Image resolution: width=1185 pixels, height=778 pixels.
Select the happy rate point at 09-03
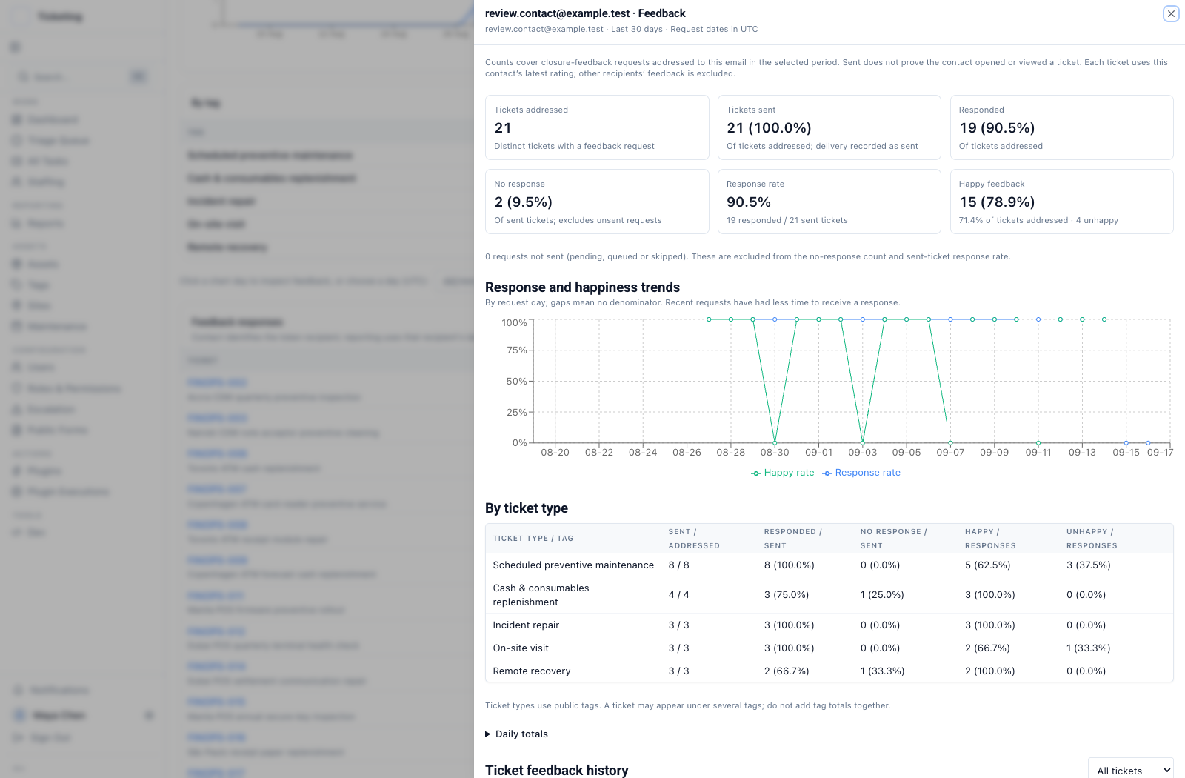[863, 443]
